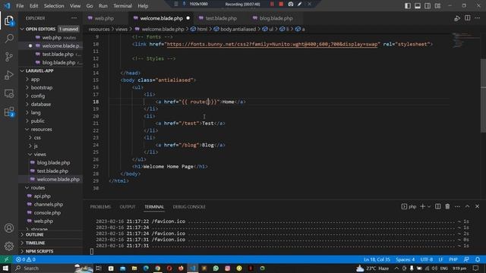Toggle bottom panel layout icon

[418, 5]
